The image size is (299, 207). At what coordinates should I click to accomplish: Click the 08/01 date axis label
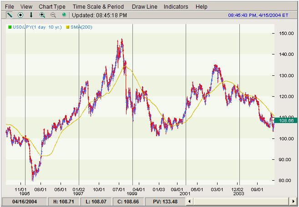click(x=41, y=189)
